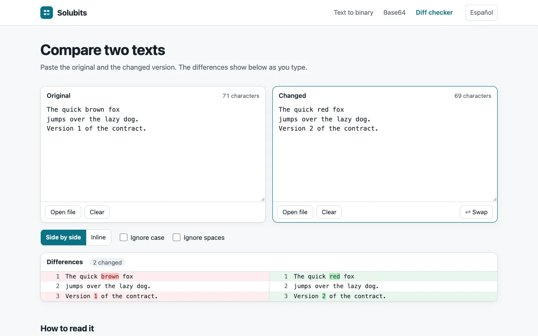Open file for the Original text

[x=63, y=212]
